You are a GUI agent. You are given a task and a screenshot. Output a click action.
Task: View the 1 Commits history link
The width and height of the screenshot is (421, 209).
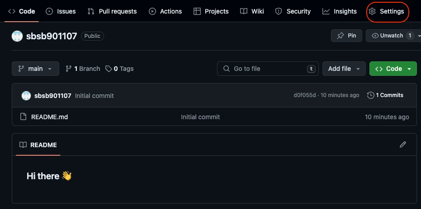point(385,95)
